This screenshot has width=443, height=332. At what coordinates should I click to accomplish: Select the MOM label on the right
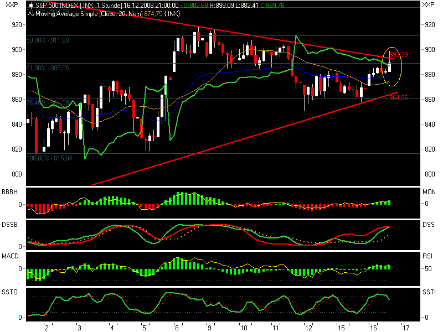click(x=428, y=191)
